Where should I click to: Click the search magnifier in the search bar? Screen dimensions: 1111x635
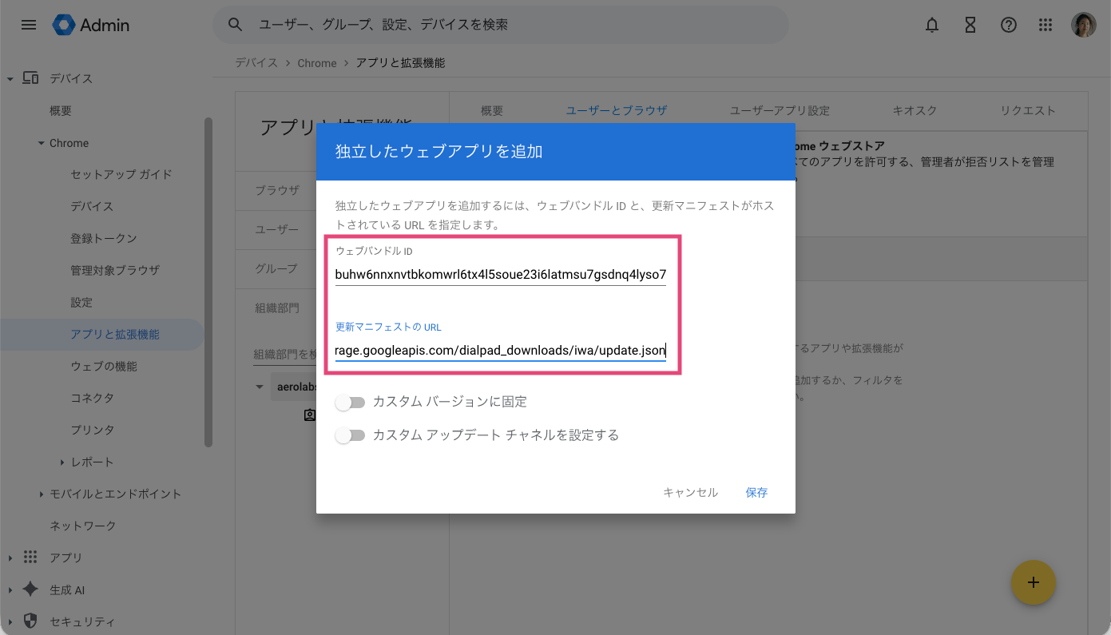pyautogui.click(x=235, y=25)
